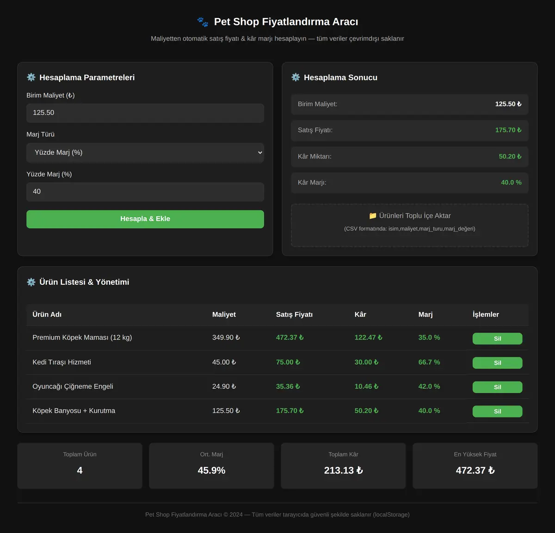Click the paw print logo icon

pyautogui.click(x=203, y=22)
